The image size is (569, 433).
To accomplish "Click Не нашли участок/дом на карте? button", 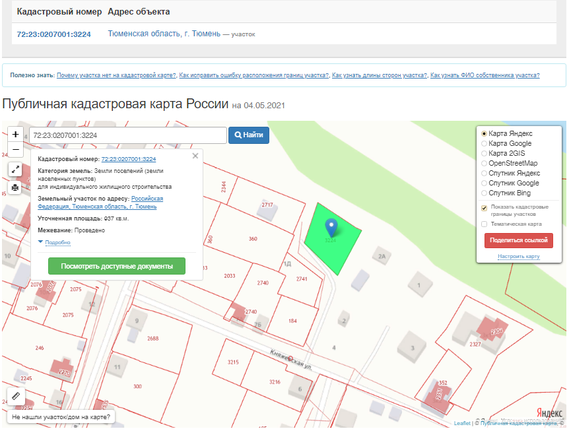I will pos(61,417).
